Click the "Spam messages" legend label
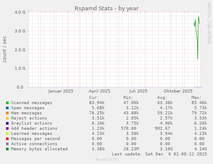The height and width of the screenshot is (164, 213). [28, 108]
